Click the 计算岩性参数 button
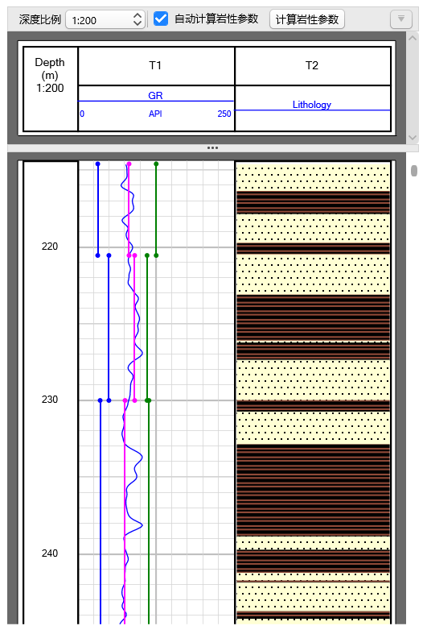The height and width of the screenshot is (630, 427). [x=307, y=19]
